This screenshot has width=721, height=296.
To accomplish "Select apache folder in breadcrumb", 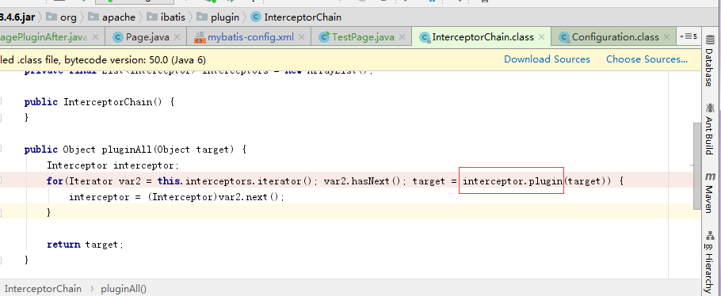I will point(112,17).
